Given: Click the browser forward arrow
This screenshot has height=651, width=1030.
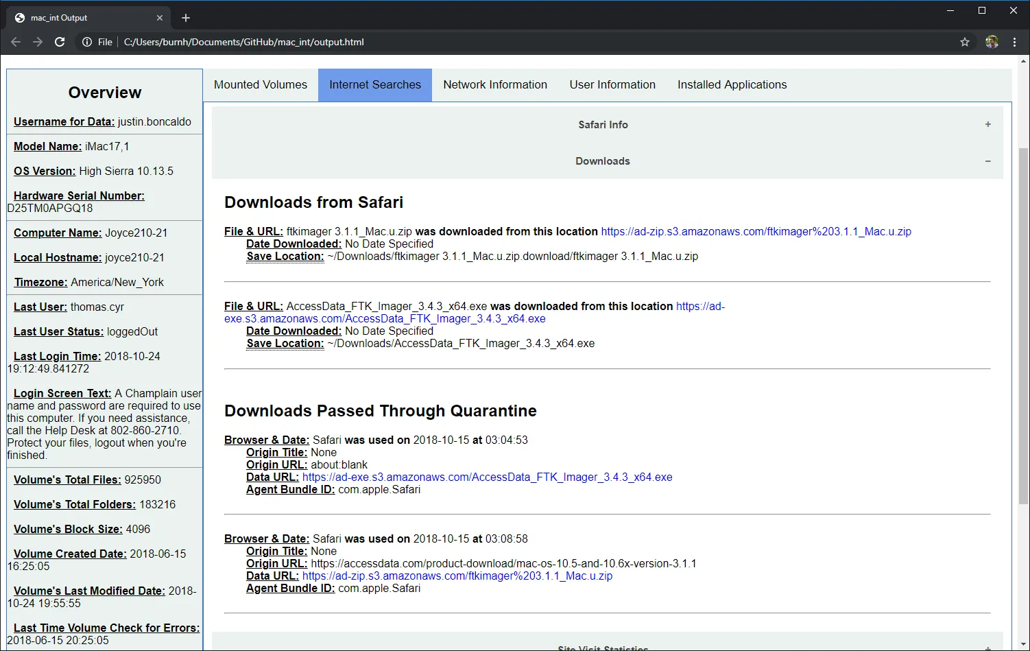Looking at the screenshot, I should (38, 42).
